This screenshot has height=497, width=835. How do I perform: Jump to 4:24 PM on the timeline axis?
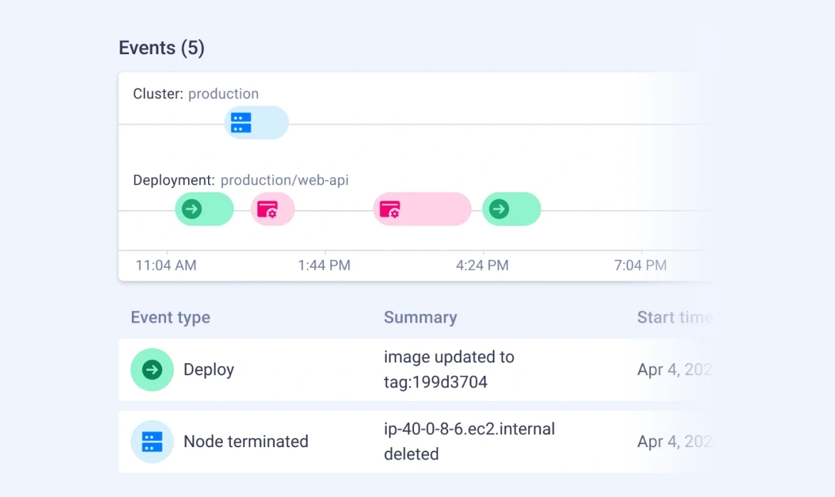(482, 266)
